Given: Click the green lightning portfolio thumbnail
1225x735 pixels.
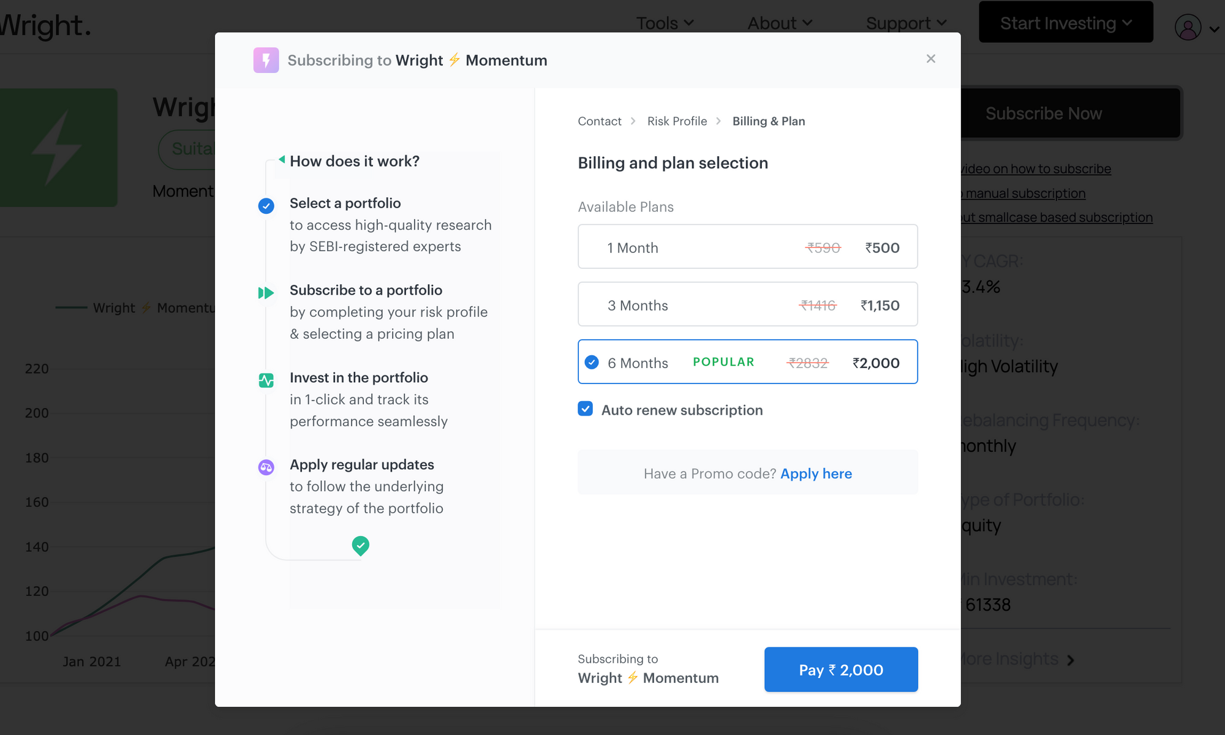Looking at the screenshot, I should point(58,148).
